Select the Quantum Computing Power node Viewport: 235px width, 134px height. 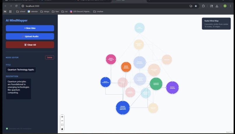coord(106,82)
